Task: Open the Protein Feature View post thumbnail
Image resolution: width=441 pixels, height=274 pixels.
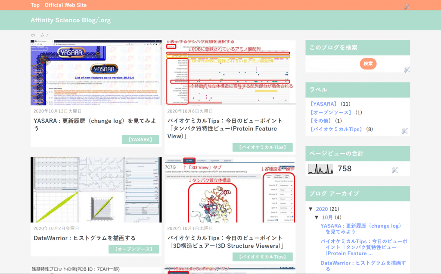Action: [230, 72]
